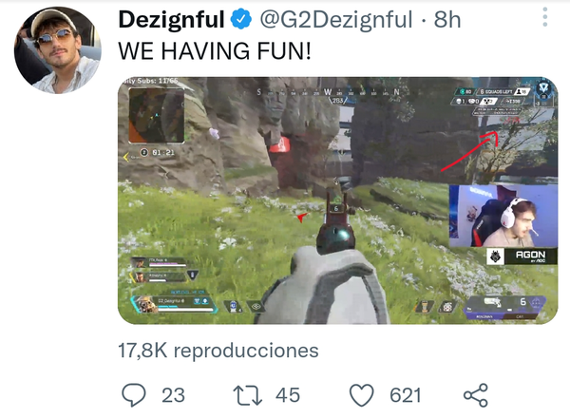This screenshot has height=419, width=570.
Task: Click the 8h timestamp
Action: (x=447, y=20)
